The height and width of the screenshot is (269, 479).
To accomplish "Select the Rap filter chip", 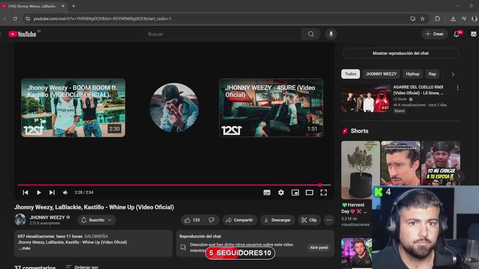I will coord(432,74).
